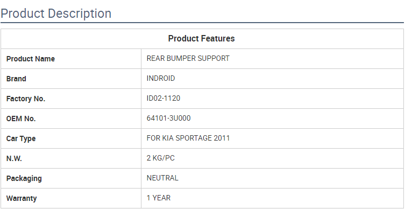The width and height of the screenshot is (405, 209).
Task: Click the REAR BUMPER SUPPORT value
Action: pos(188,59)
